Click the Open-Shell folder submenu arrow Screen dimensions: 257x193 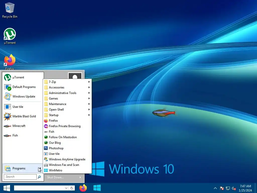tap(89, 110)
